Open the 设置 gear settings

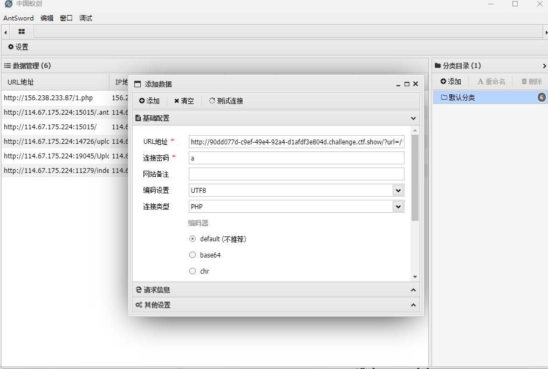coord(18,47)
